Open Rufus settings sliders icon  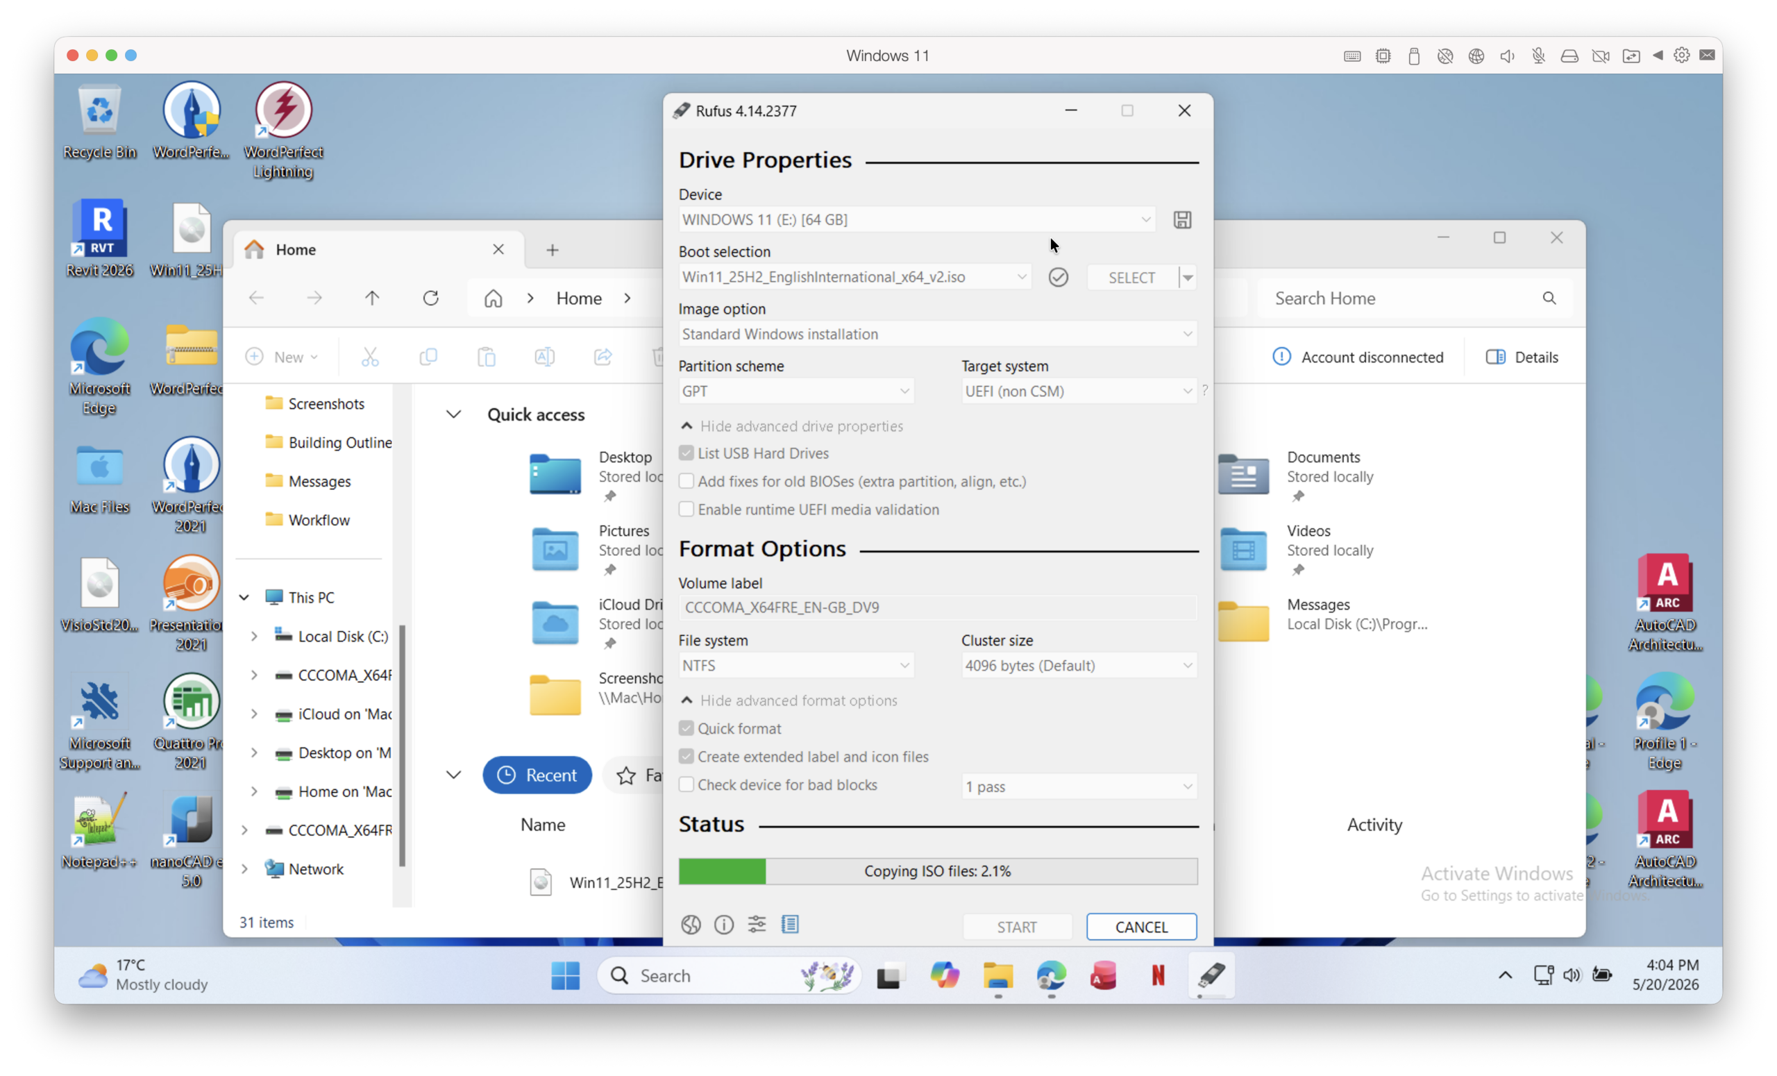point(757,925)
